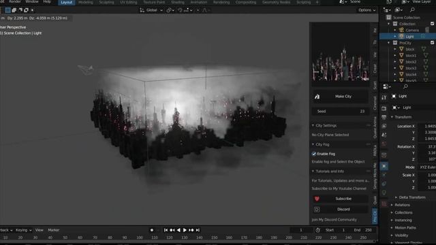Jump to the first frame
The height and width of the screenshot is (245, 436).
coord(166,230)
